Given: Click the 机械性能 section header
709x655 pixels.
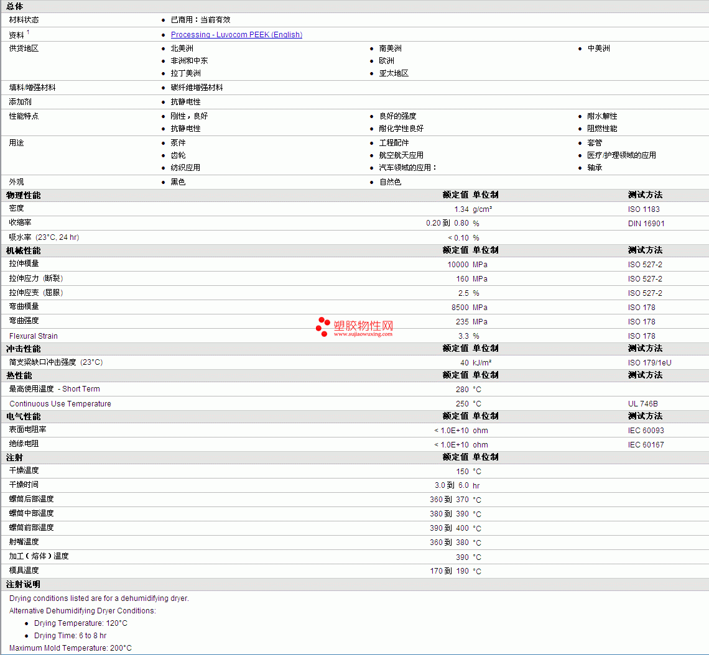Looking at the screenshot, I should click(x=24, y=250).
